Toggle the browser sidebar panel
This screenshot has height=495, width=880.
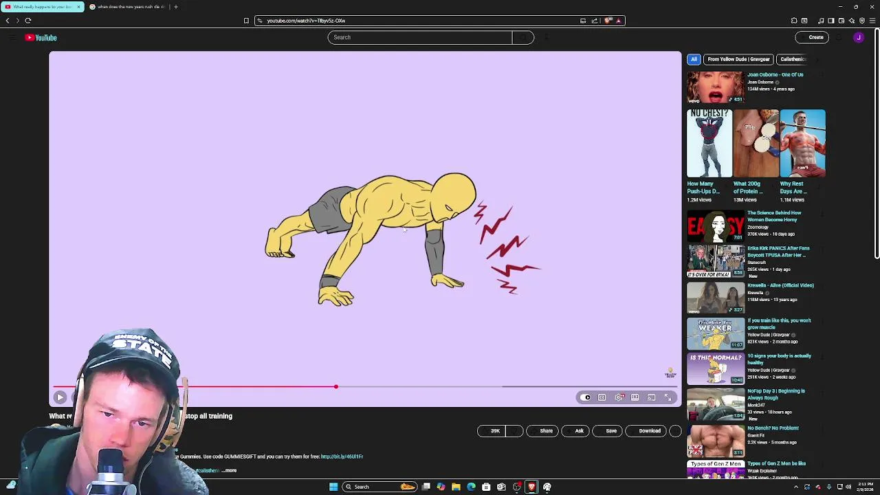click(x=830, y=21)
